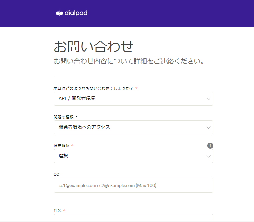This screenshot has height=222, width=254.
Task: Click the 本日はどのようなお問い合わせでしょうか label
Action: 93,88
